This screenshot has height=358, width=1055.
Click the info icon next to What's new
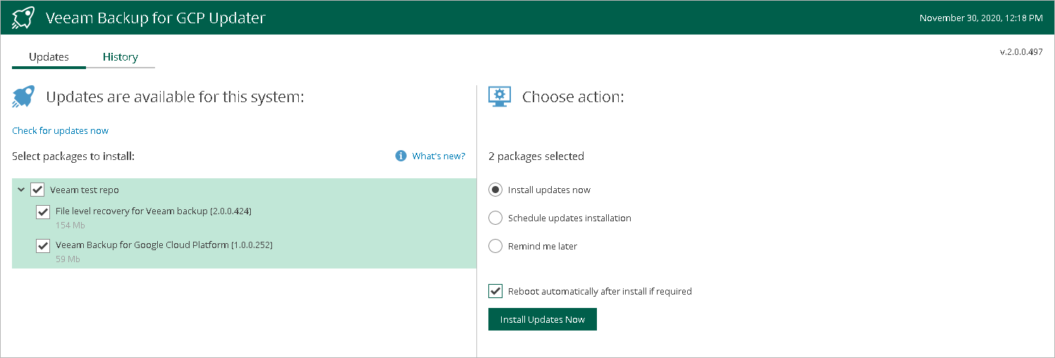coord(401,156)
